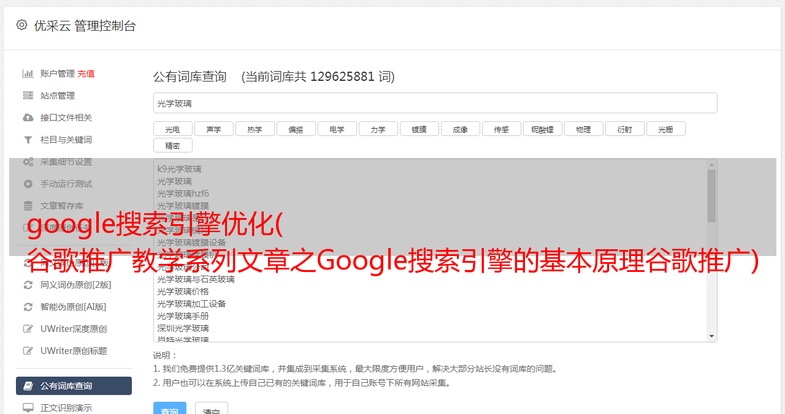Select the result row 光学玻璃加工设备
The height and width of the screenshot is (414, 785).
(x=191, y=304)
